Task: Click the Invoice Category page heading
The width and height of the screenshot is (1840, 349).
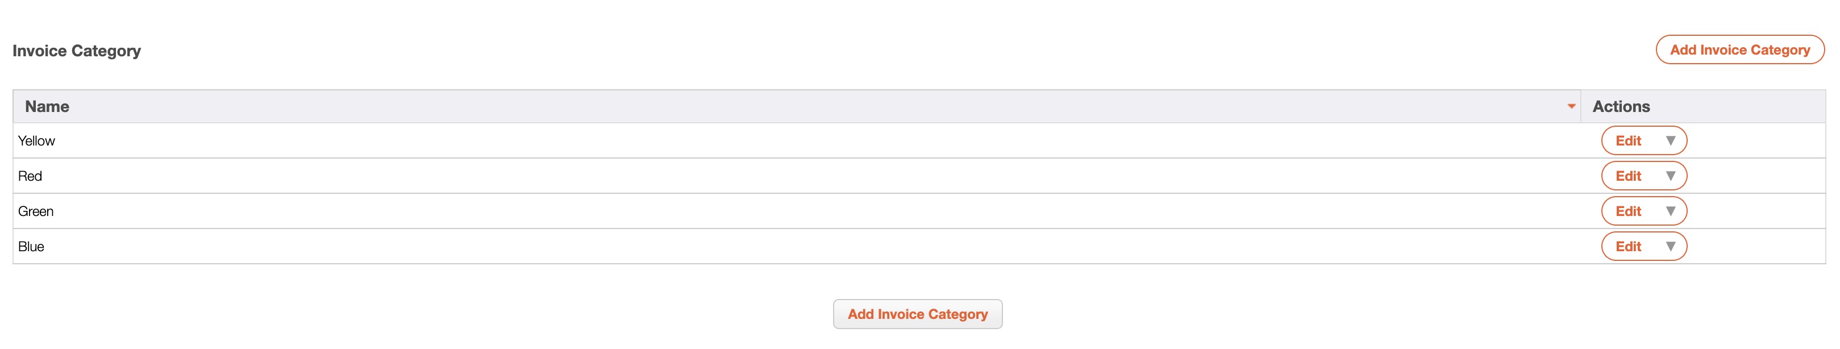Action: pos(76,51)
